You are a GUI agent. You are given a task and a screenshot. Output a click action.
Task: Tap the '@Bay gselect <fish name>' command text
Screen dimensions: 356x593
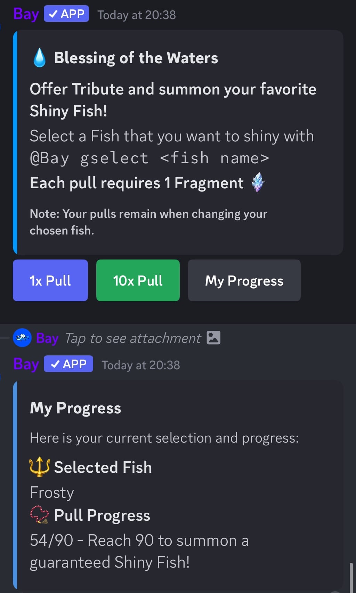[149, 158]
